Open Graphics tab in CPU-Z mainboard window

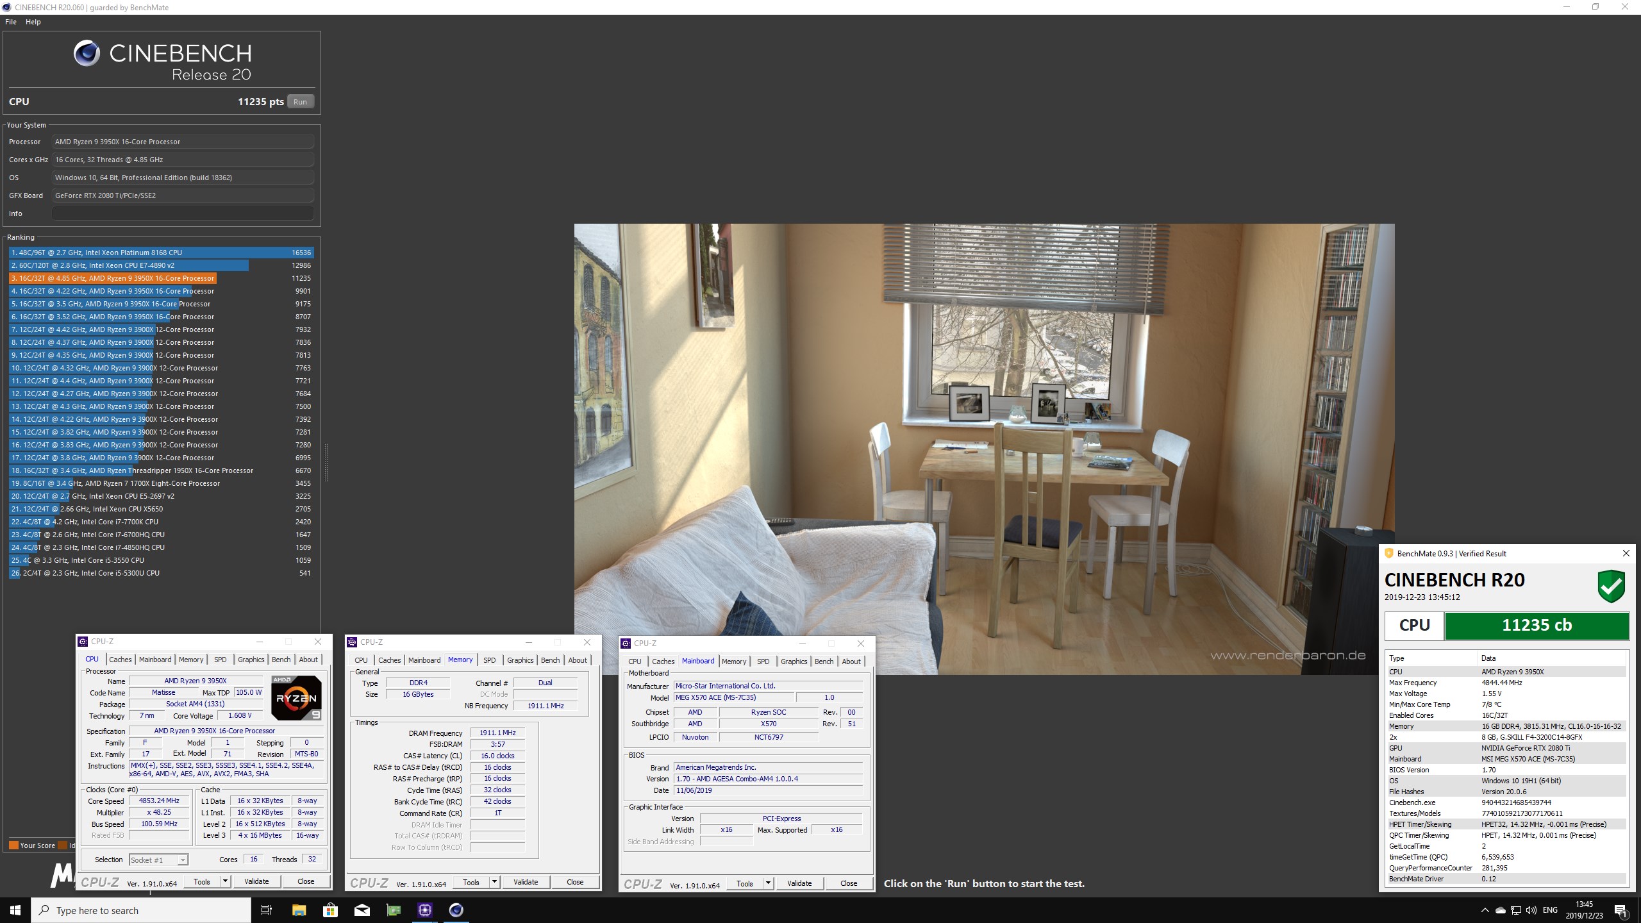794,661
